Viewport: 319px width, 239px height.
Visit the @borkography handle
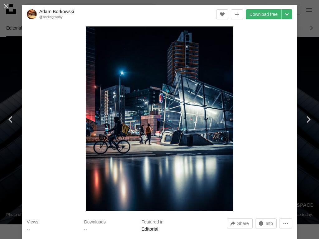[51, 17]
